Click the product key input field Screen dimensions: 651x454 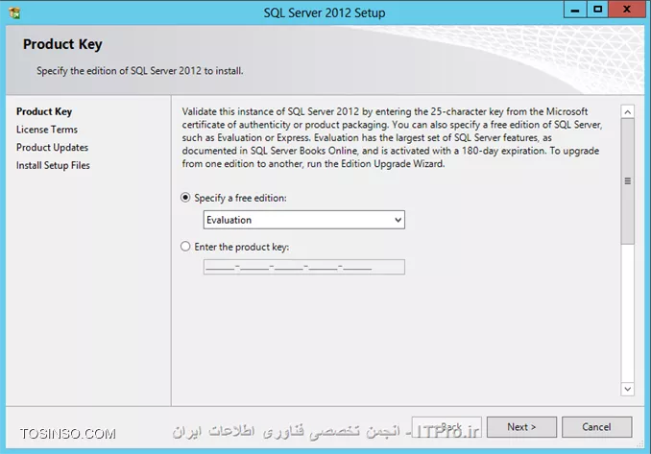pyautogui.click(x=304, y=267)
